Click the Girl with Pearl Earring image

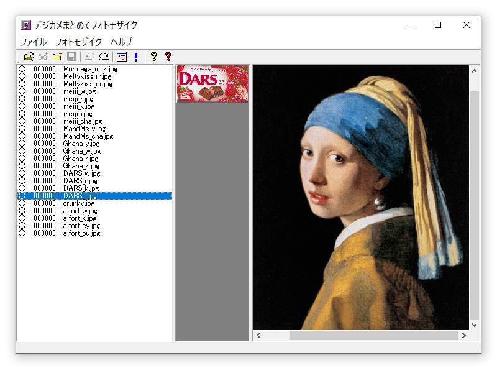(x=361, y=198)
